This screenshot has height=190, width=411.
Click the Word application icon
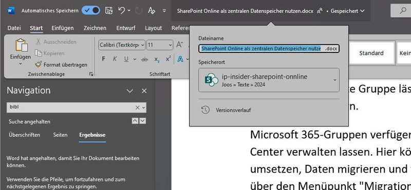tap(11, 10)
